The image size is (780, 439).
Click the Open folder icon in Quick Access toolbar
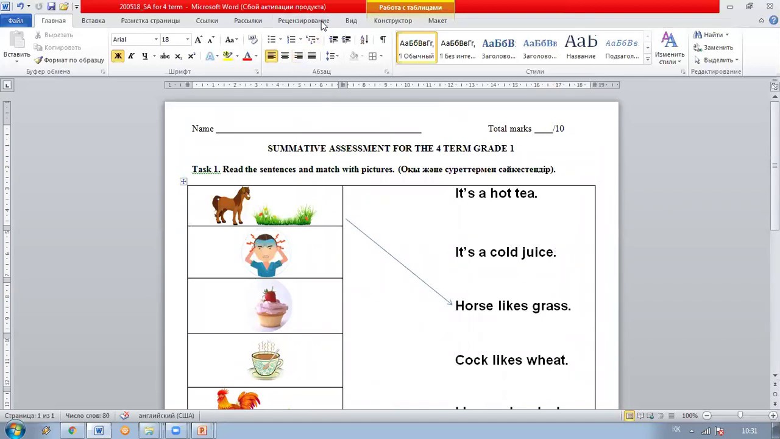[64, 7]
